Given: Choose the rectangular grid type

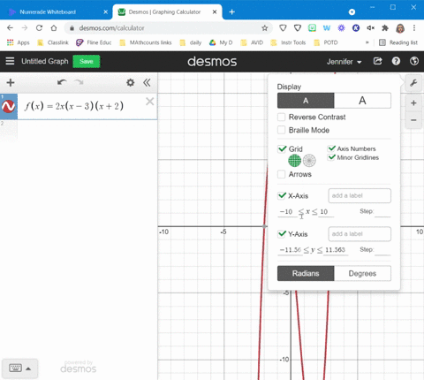Looking at the screenshot, I should (x=294, y=161).
